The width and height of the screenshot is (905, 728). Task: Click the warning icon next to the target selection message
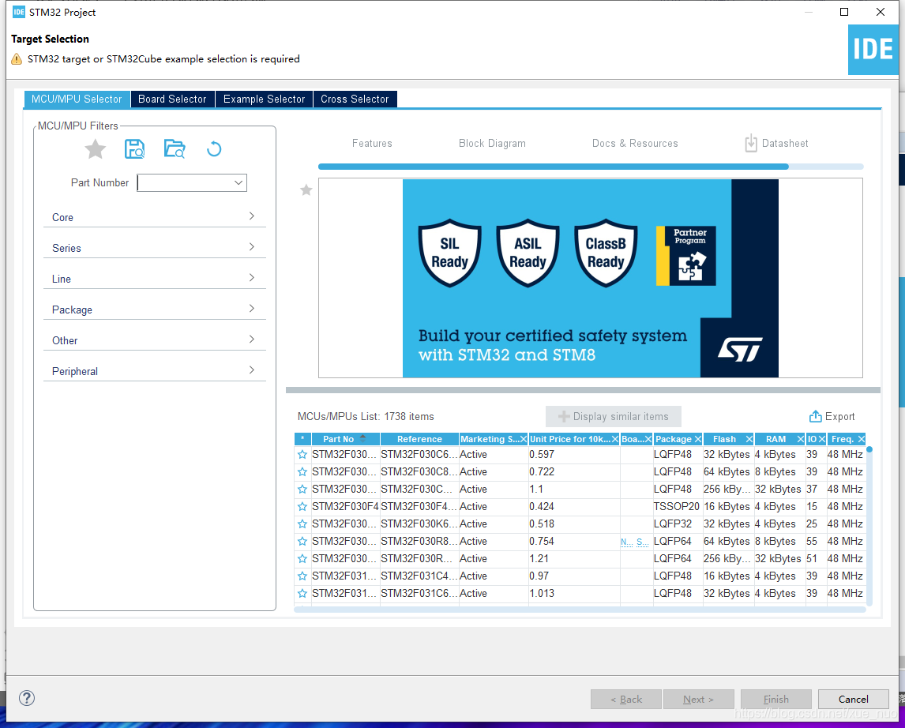tap(17, 59)
